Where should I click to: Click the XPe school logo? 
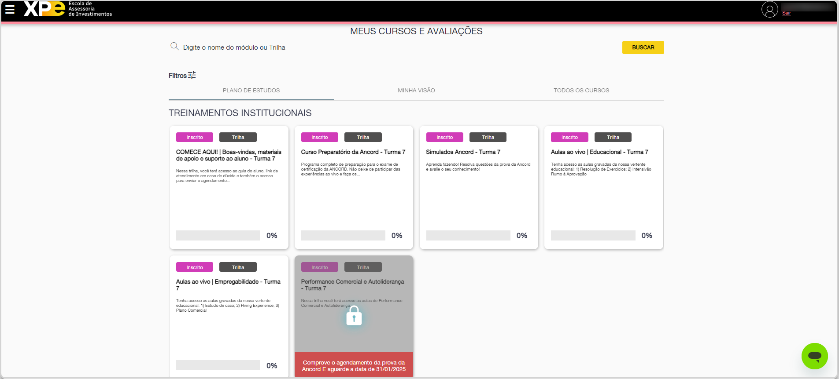[68, 9]
